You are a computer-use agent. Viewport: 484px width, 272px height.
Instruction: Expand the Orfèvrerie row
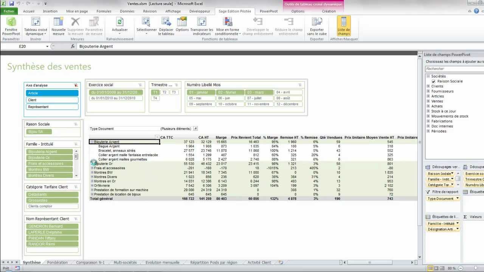(x=92, y=185)
